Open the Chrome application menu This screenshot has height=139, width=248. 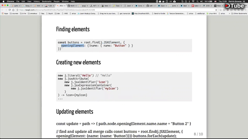pyautogui.click(x=10, y=2)
